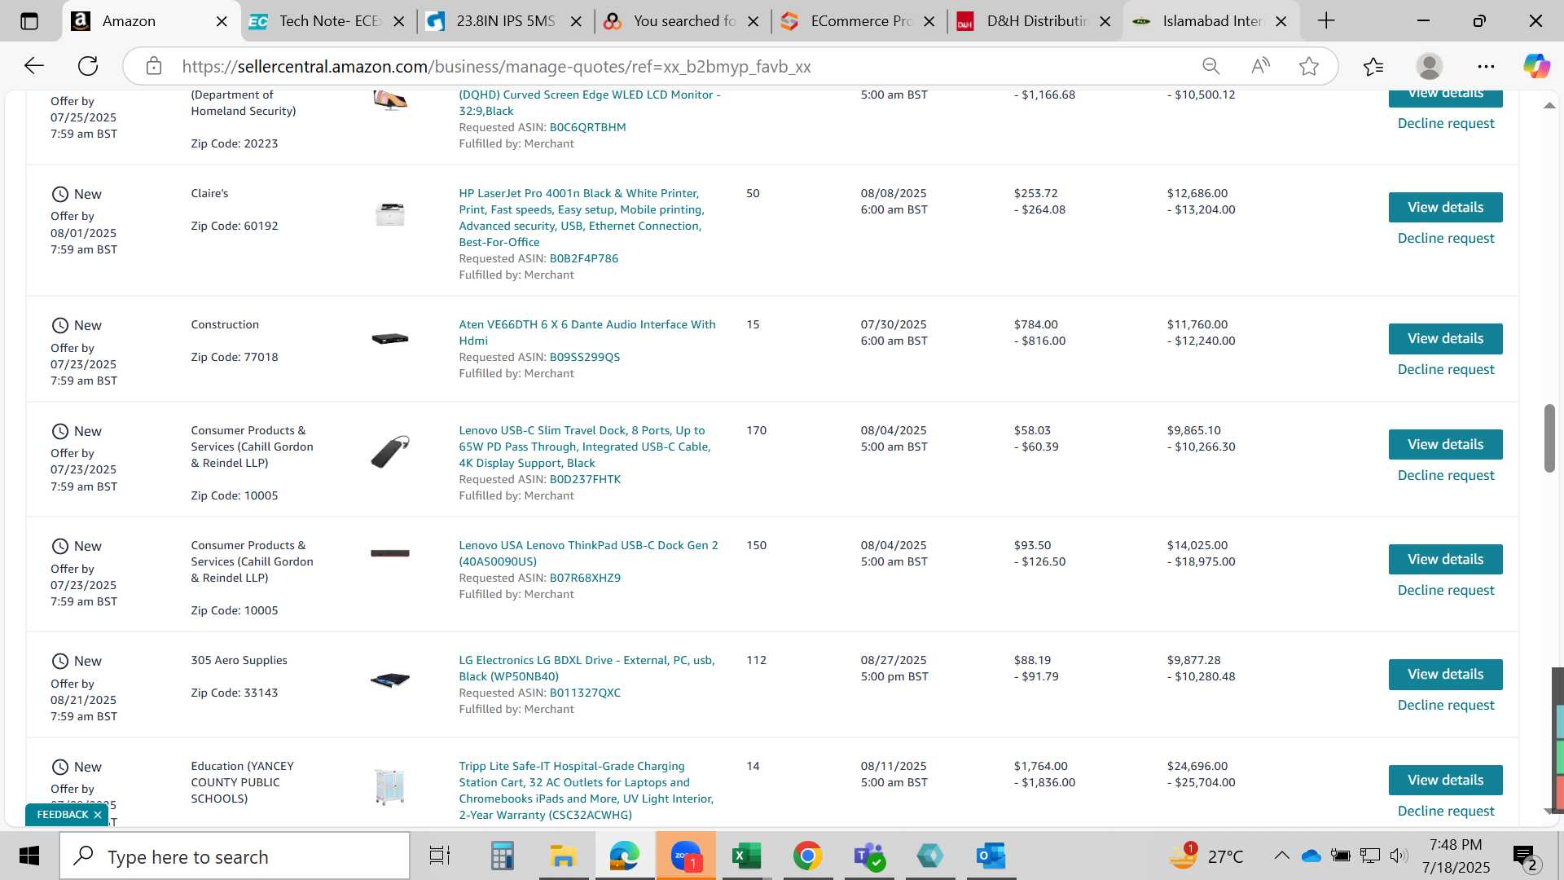
Task: Switch to the 23.8IN IPS 5MS tab
Action: click(505, 21)
